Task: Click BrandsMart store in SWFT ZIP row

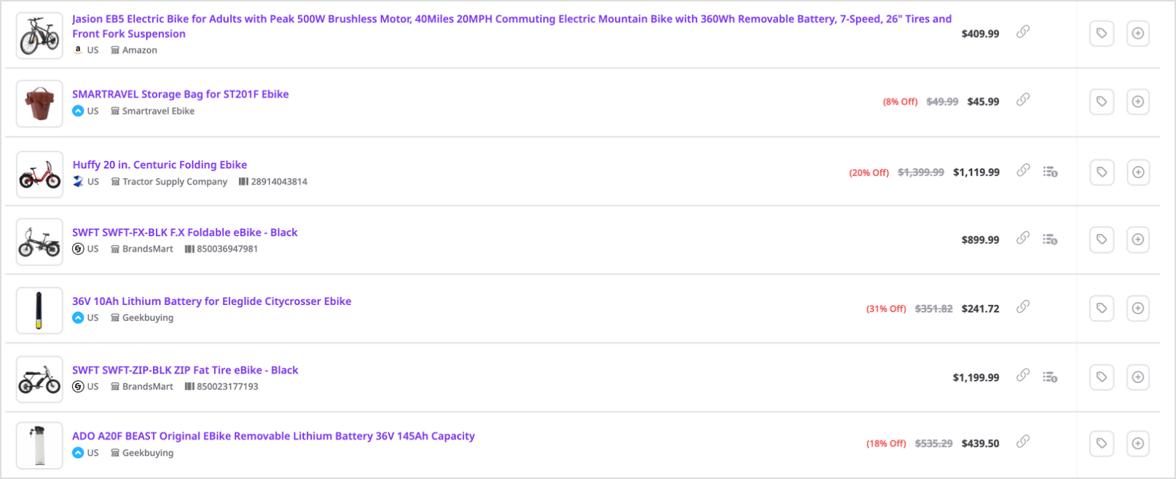Action: (147, 387)
